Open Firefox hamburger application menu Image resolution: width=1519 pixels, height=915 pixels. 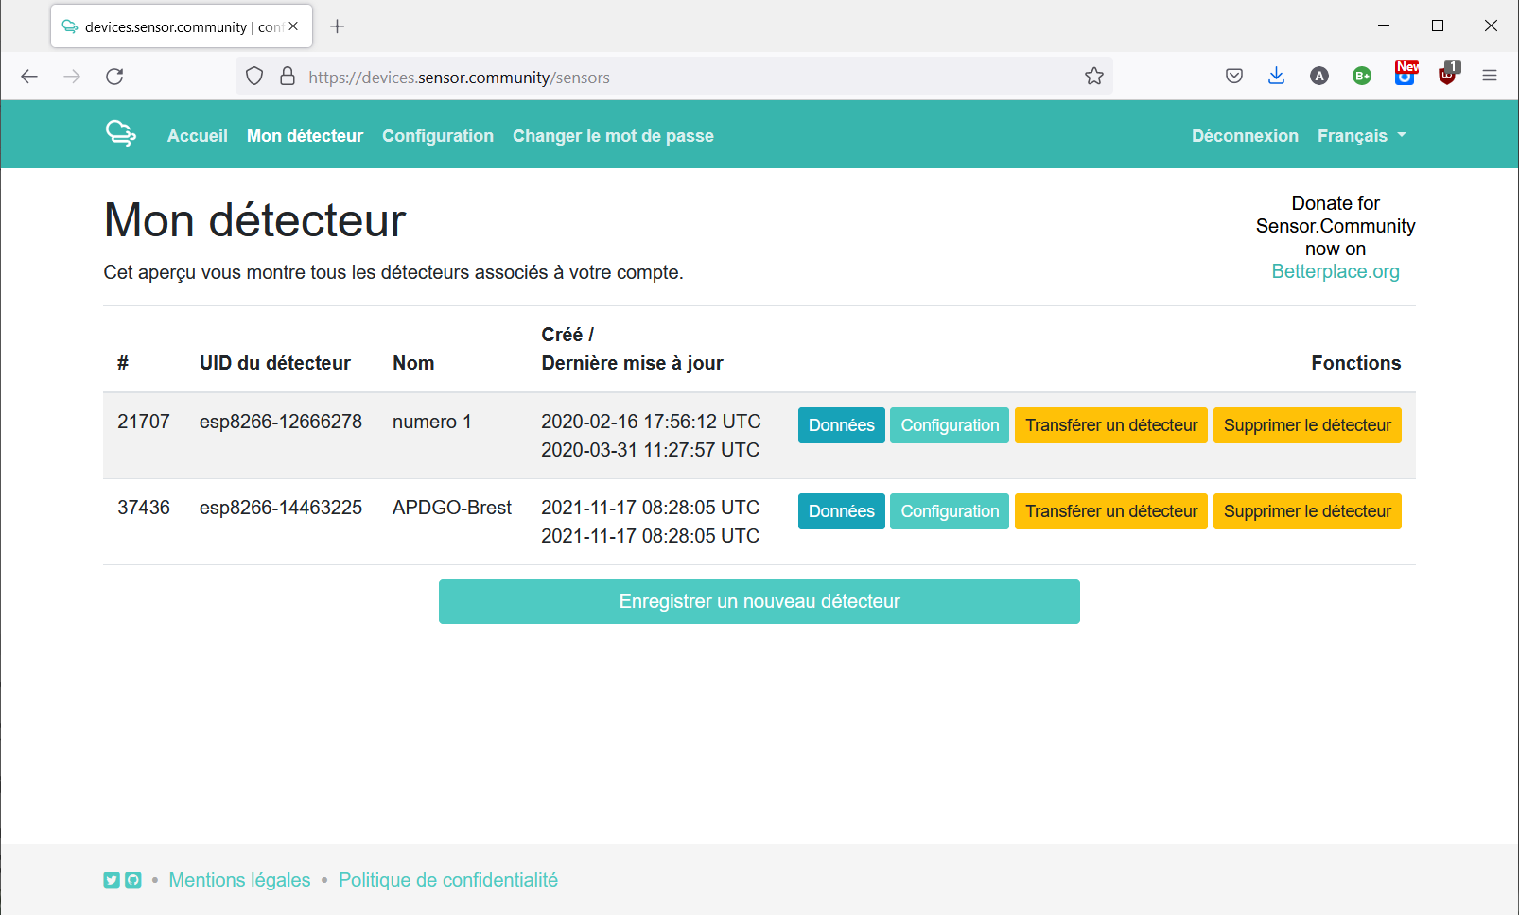click(x=1490, y=77)
